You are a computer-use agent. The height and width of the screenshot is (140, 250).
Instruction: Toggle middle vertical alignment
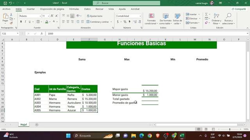point(68,16)
